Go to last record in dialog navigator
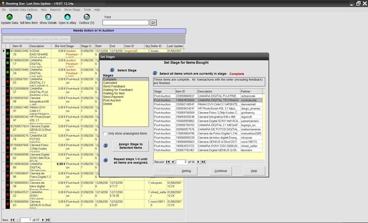The width and height of the screenshot is (368, 223). (x=203, y=162)
